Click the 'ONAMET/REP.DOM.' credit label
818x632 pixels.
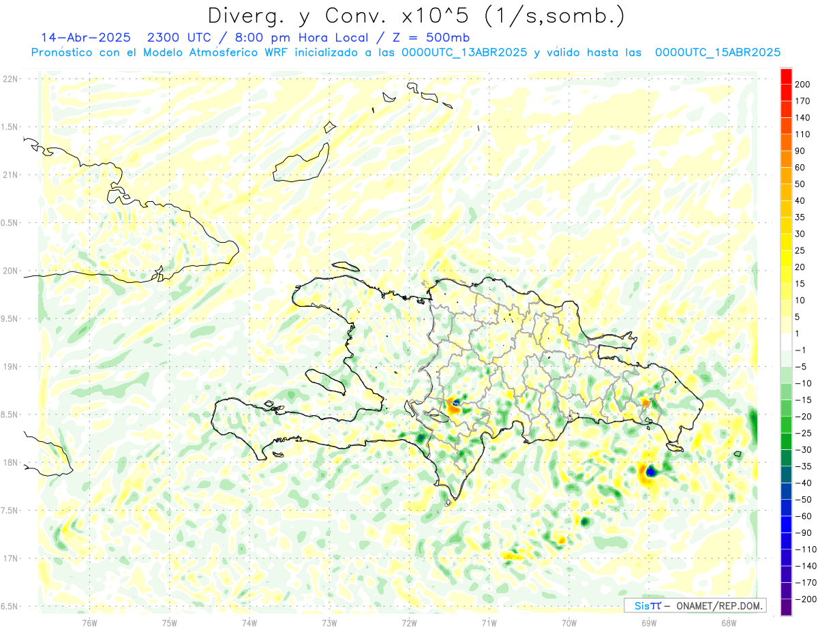coord(719,605)
